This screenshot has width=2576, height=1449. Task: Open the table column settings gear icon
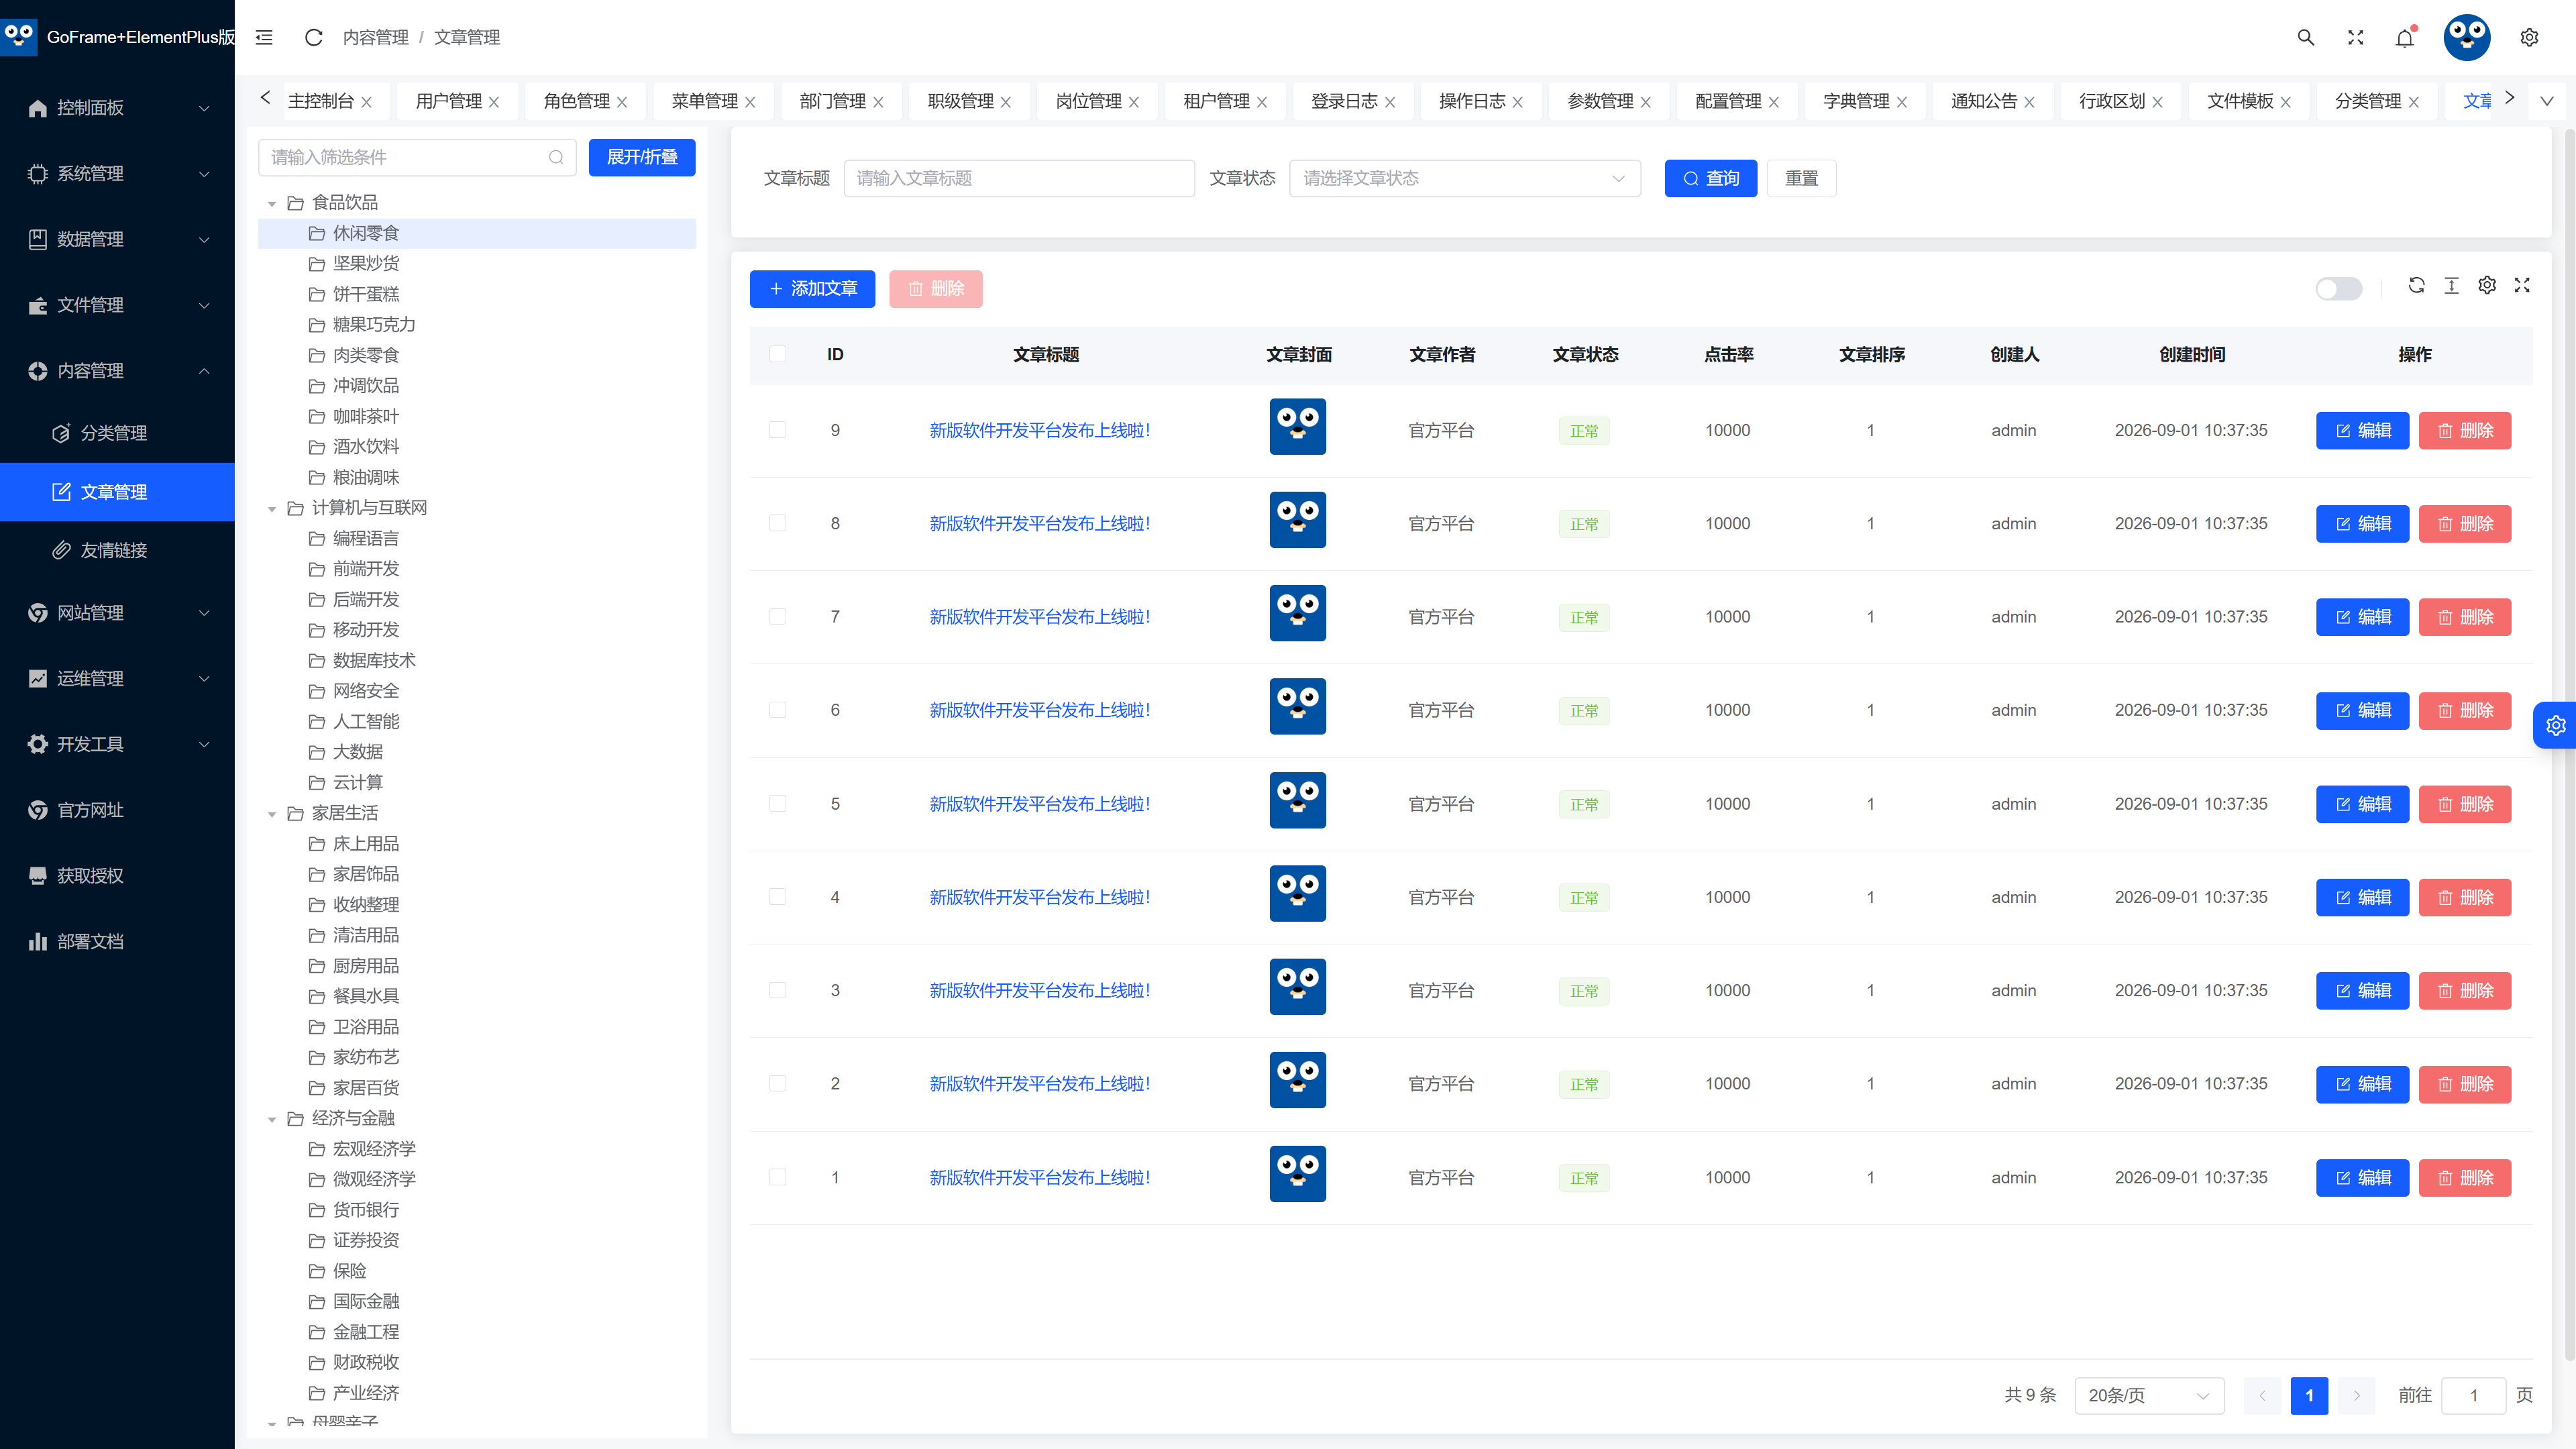[x=2487, y=286]
